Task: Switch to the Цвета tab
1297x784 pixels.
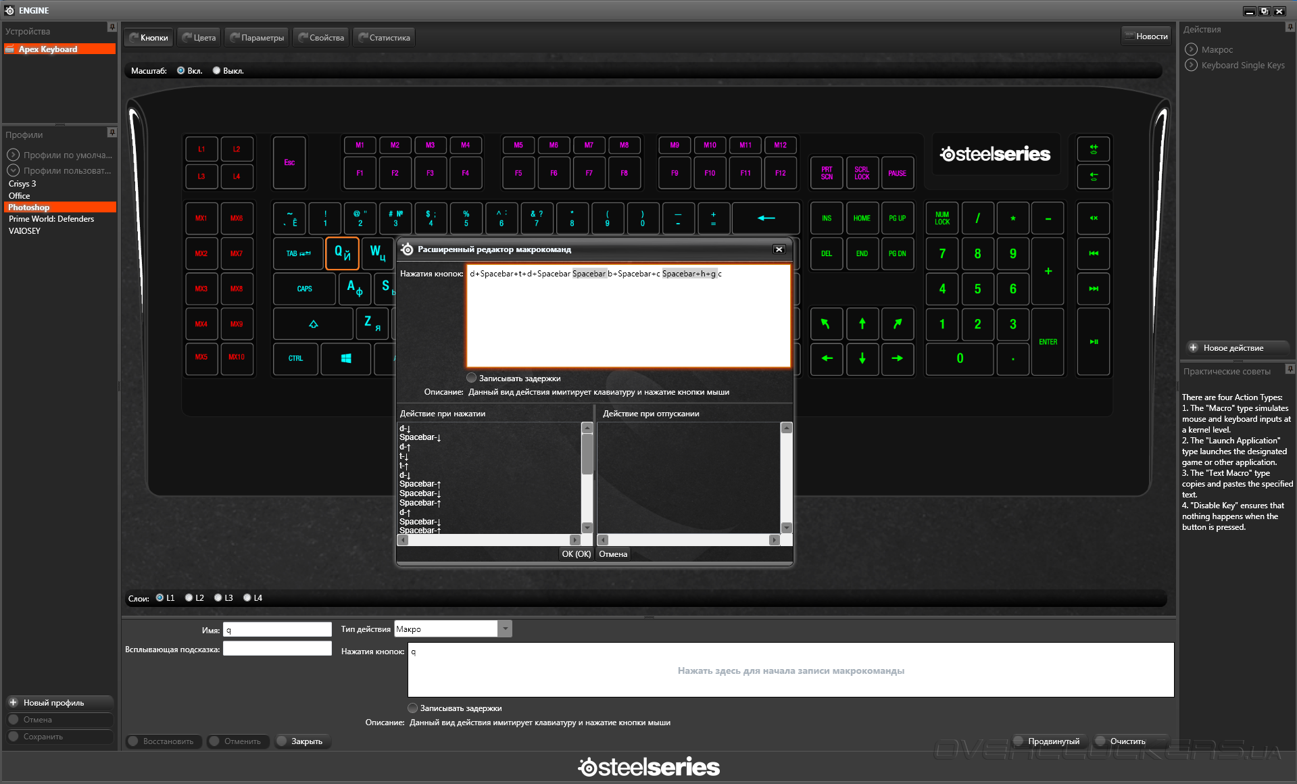Action: pos(199,38)
